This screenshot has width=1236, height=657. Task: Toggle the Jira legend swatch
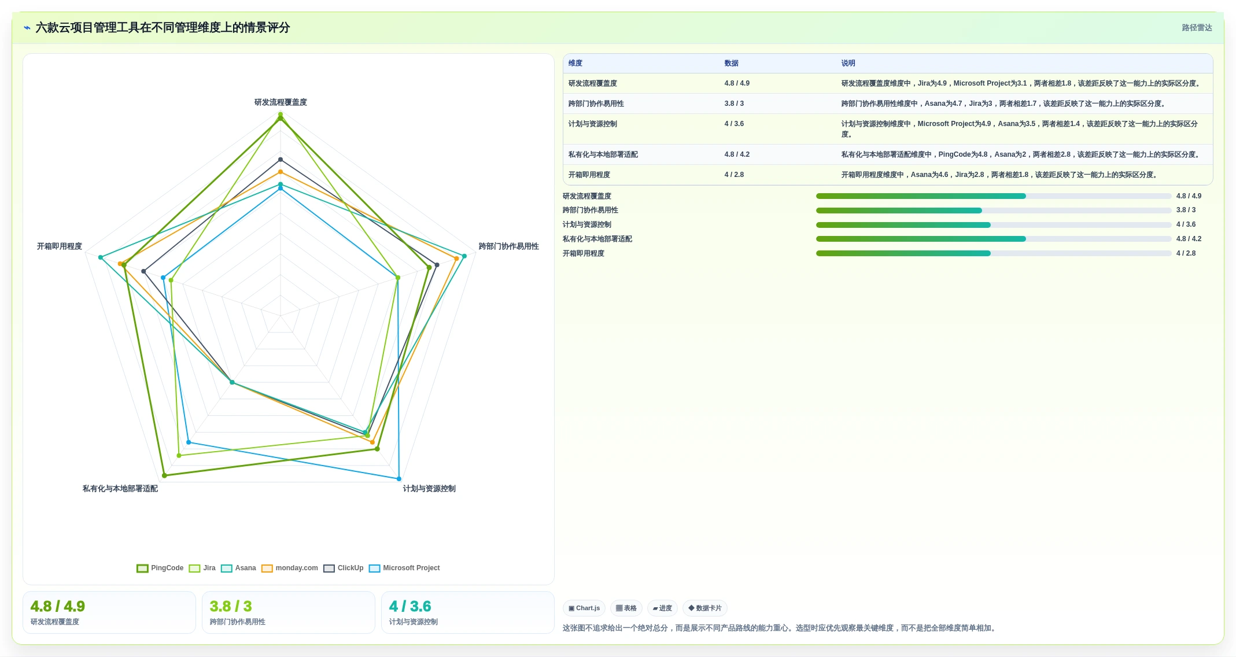(194, 569)
